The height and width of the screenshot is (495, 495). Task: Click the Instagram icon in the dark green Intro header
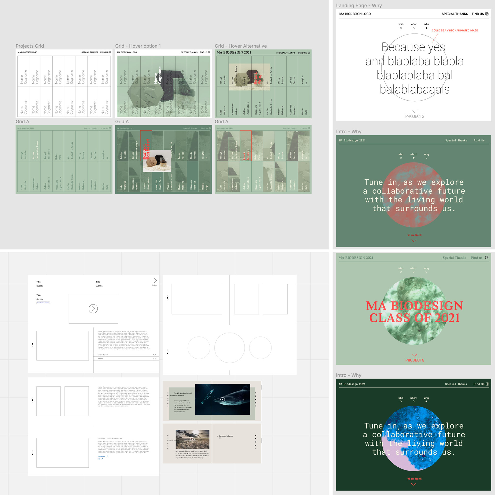[x=487, y=384]
